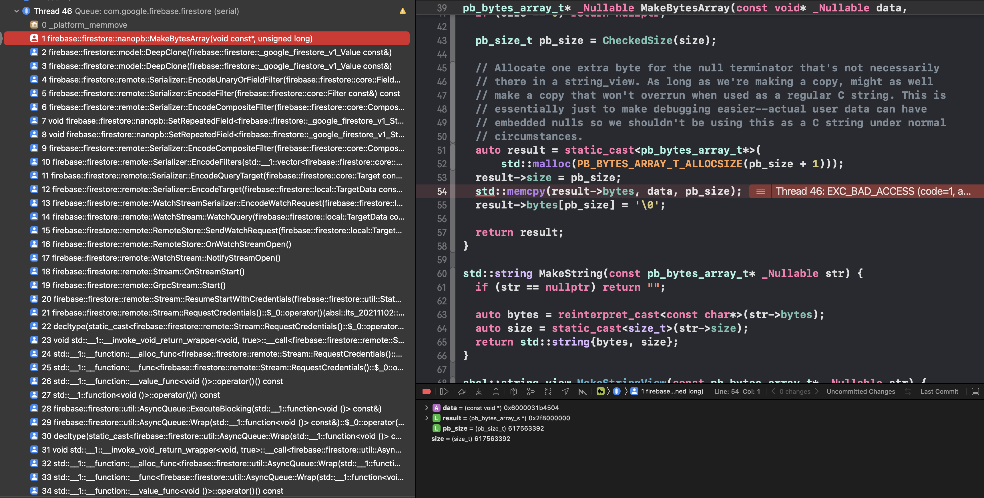Toggle the debug console pane button

pos(975,391)
